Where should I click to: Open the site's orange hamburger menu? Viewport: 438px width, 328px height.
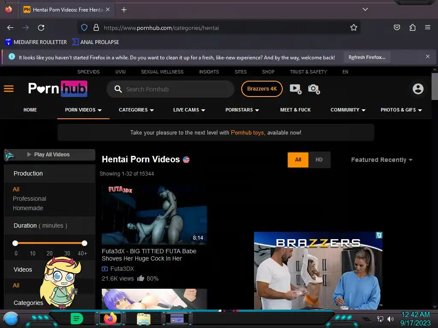coord(9,89)
